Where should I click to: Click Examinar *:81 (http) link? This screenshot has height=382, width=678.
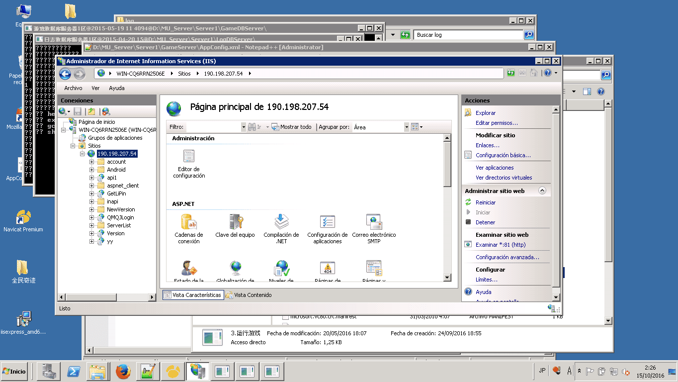501,245
